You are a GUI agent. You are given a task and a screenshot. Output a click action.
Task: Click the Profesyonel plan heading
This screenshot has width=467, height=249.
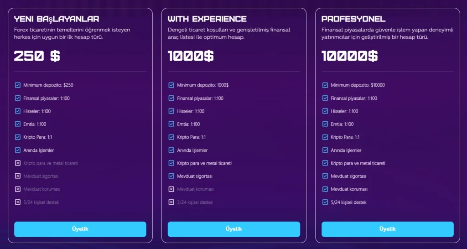pos(353,19)
